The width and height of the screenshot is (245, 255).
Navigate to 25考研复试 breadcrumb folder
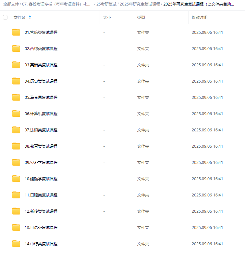[106, 4]
